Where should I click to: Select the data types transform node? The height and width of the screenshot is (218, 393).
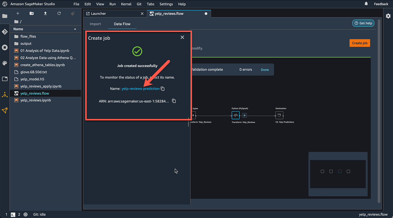click(x=193, y=115)
